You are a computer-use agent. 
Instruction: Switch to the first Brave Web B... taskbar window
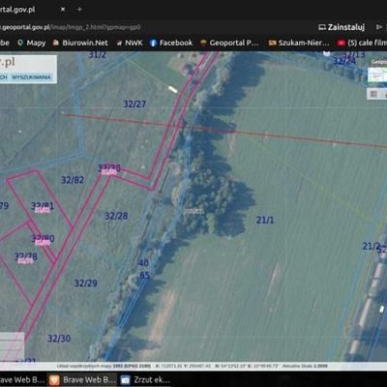coord(22,380)
